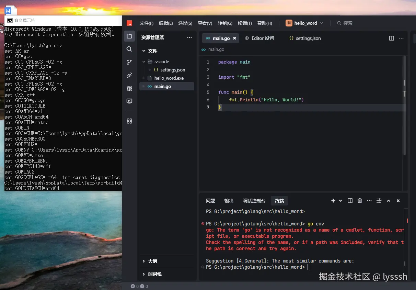The height and width of the screenshot is (290, 416).
Task: Select the Explorer icon in the activity bar
Action: (129, 36)
